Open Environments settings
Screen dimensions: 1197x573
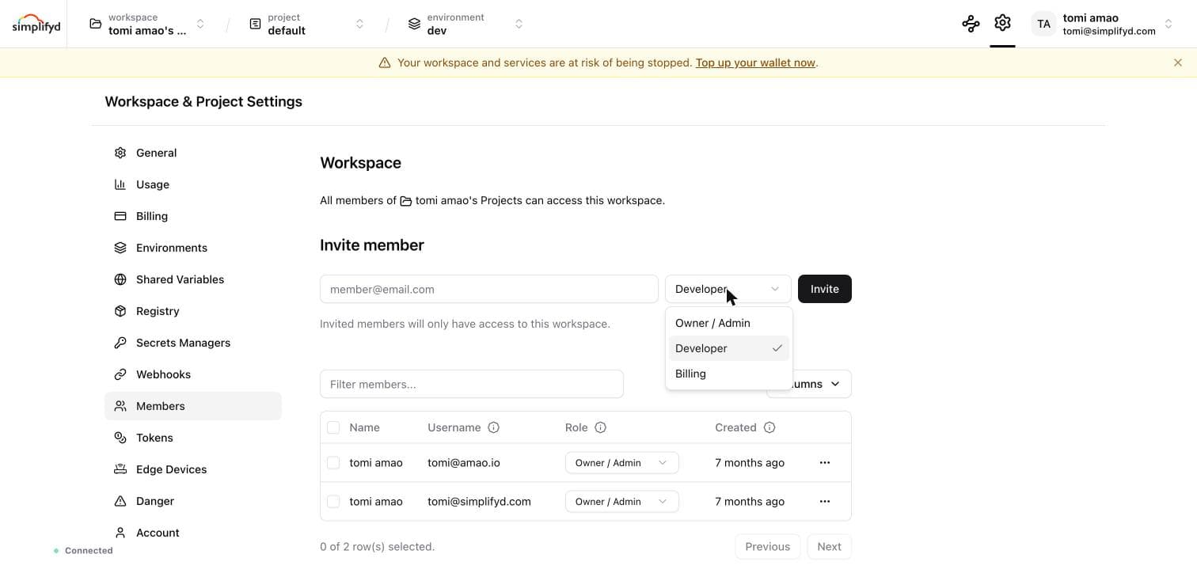click(x=193, y=248)
